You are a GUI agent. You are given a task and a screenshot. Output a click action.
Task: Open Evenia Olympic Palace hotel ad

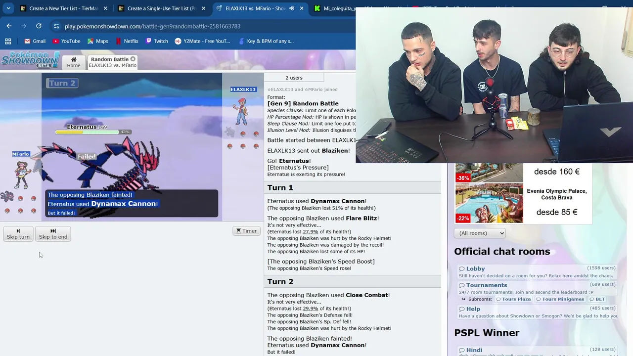[x=557, y=194]
